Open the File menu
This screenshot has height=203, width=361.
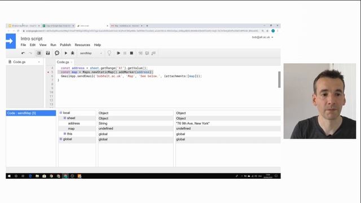pos(23,45)
